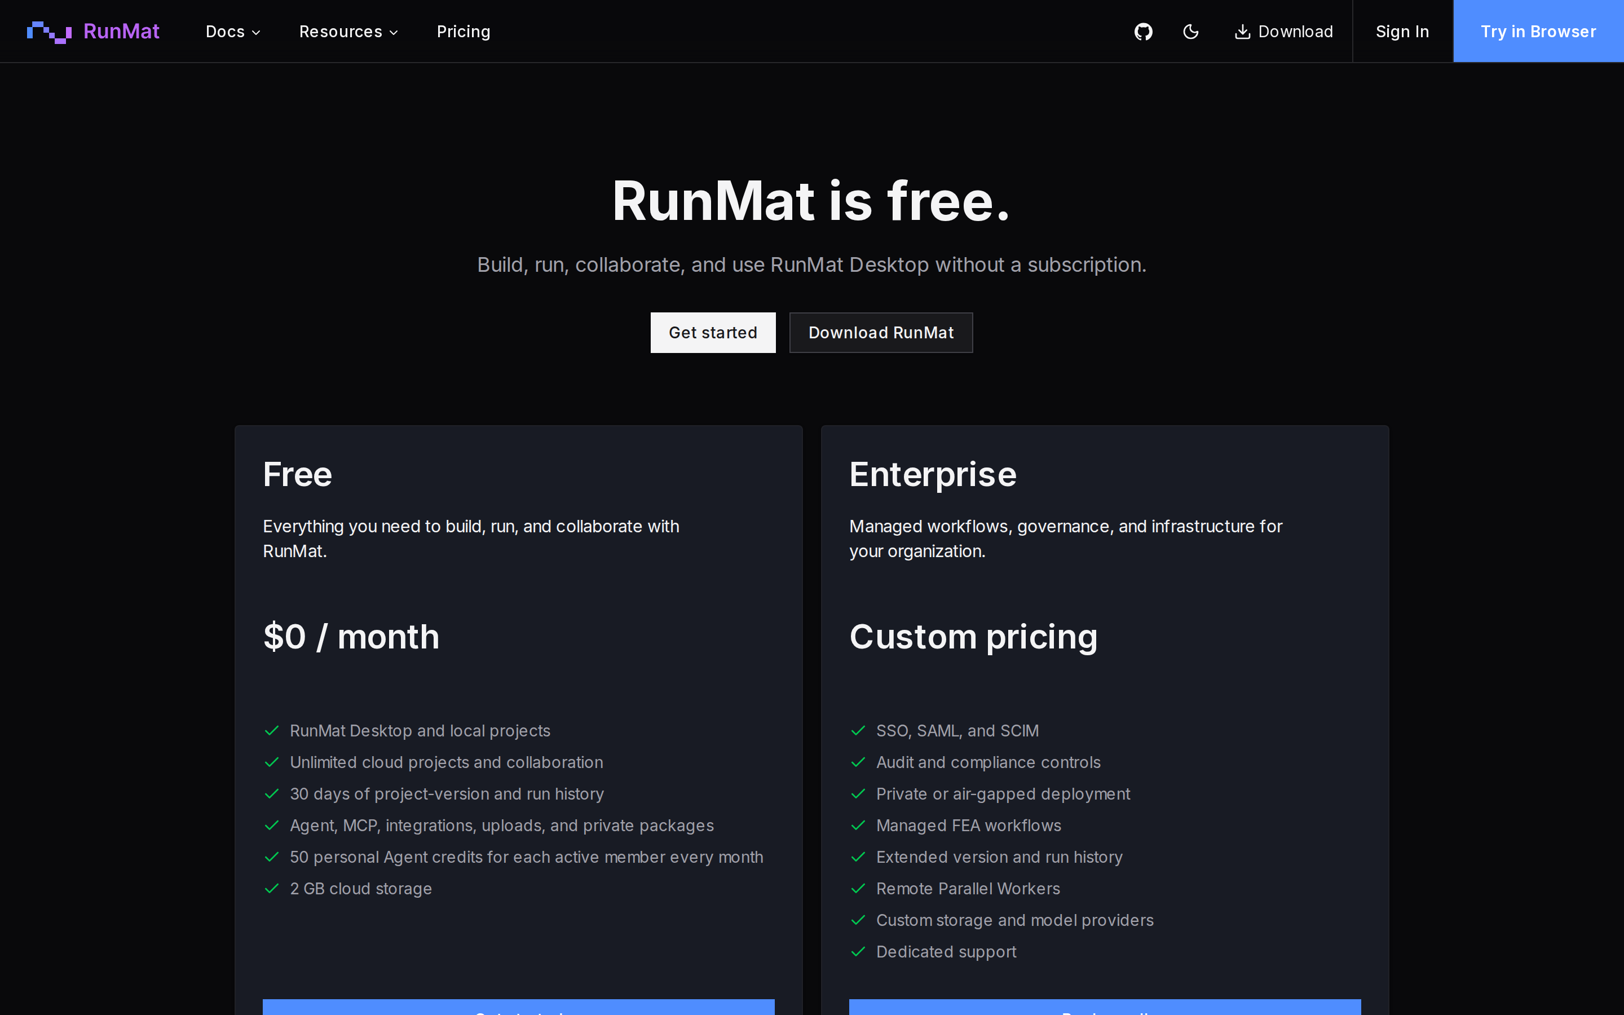Toggle dark mode with the moon icon
Image resolution: width=1624 pixels, height=1015 pixels.
pyautogui.click(x=1190, y=32)
